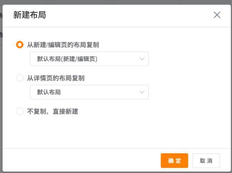Click the chevron arrow of 默认布局(新建/编辑页) dropdown
This screenshot has height=173, width=232.
(x=142, y=59)
